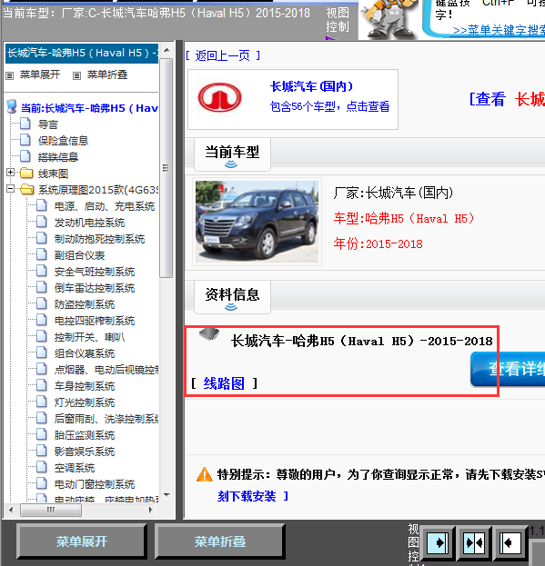
Task: Select 副组合仪表 in the tree
Action: (79, 255)
